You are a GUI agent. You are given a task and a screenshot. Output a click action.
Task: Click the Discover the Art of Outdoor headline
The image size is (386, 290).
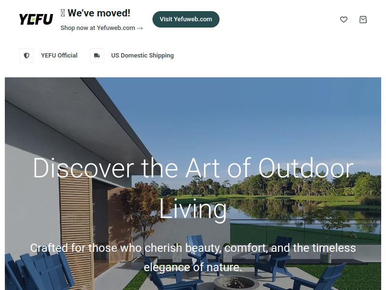193,168
